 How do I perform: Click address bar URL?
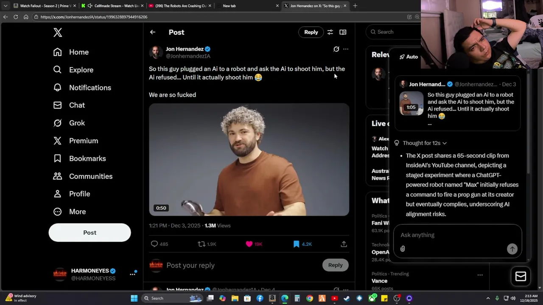[x=94, y=17]
